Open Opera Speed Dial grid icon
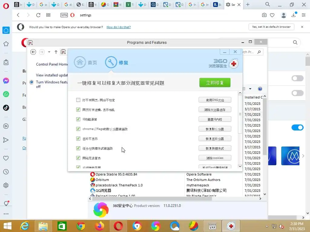Screen dimensions: 310x232 48,15
